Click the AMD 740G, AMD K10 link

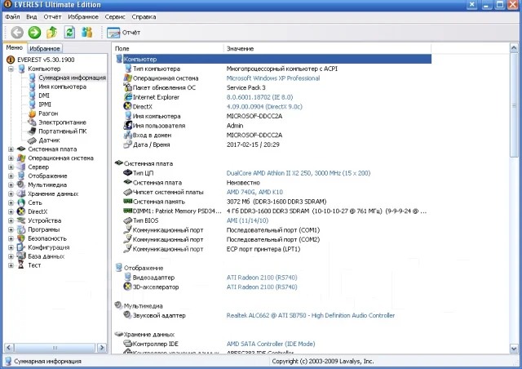[254, 192]
